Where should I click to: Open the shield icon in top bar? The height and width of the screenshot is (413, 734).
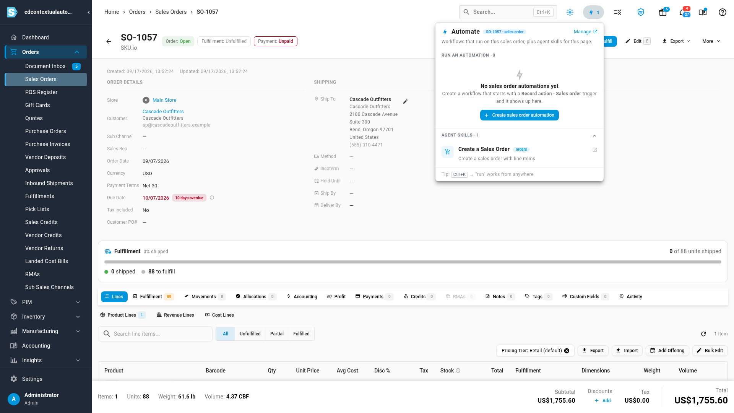coord(641,12)
